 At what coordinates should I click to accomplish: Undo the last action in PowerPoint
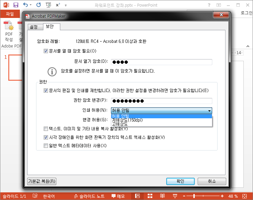point(25,5)
